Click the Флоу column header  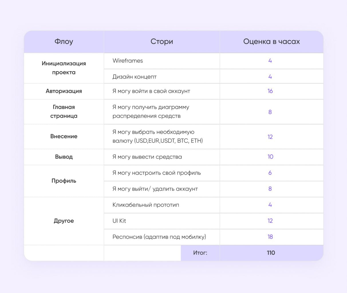coord(64,42)
